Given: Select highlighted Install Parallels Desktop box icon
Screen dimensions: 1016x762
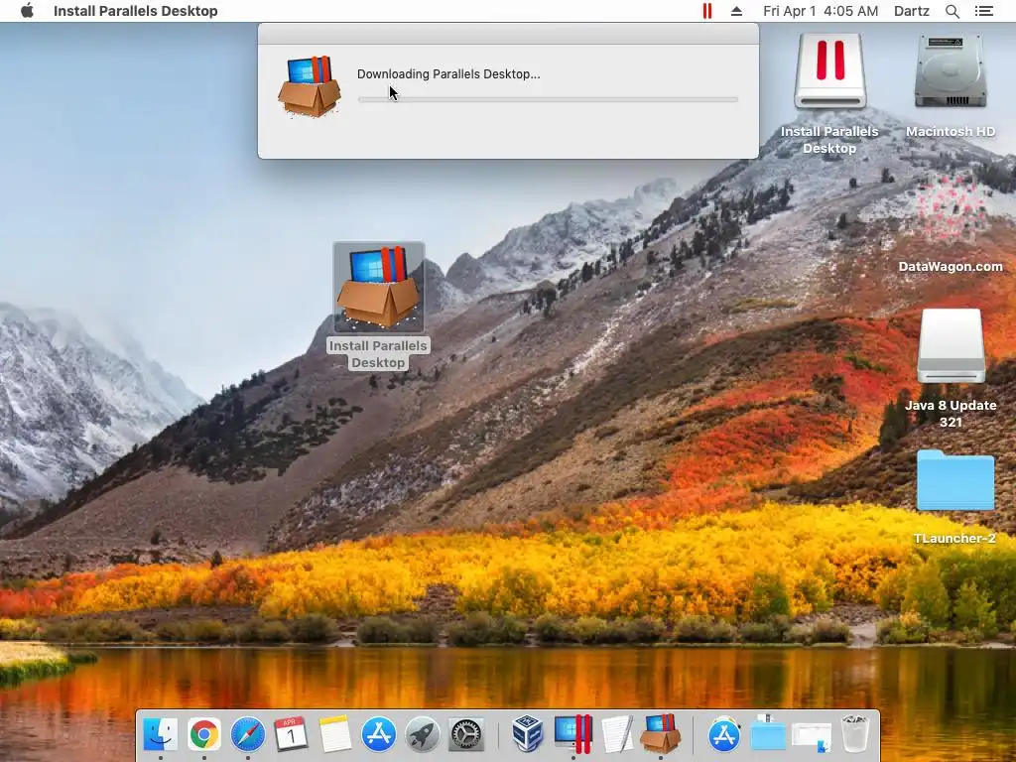Looking at the screenshot, I should coord(378,287).
